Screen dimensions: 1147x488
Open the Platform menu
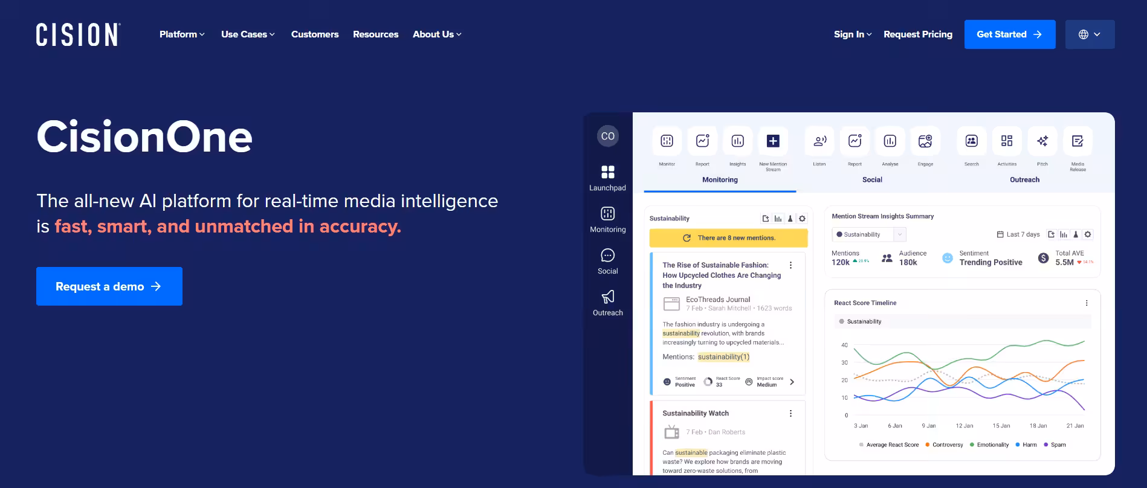[182, 34]
